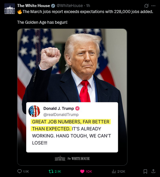Repost the tweet using the green arrows icon
Image resolution: width=160 pixels, height=177 pixels.
click(x=51, y=171)
